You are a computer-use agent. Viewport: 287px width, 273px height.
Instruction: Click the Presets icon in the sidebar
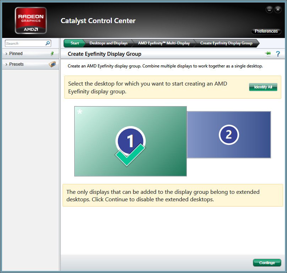52,64
